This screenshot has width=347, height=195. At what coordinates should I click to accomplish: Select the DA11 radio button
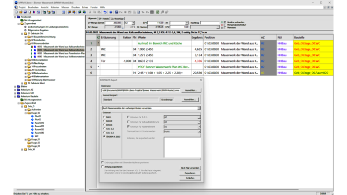click(104, 117)
